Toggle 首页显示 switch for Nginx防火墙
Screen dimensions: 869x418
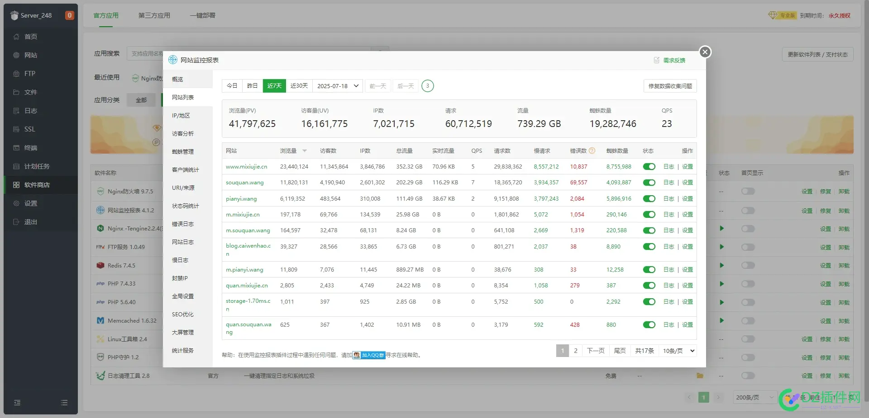tap(748, 192)
